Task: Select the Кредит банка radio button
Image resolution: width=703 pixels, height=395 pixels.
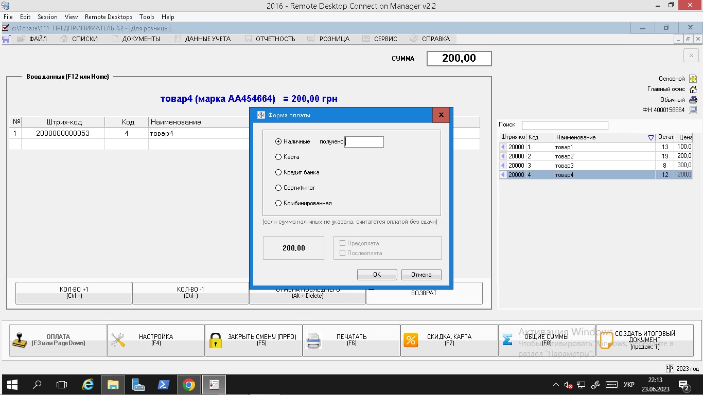Action: point(278,172)
